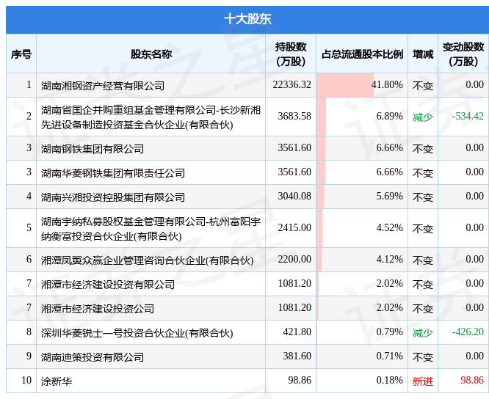
Task: Click holding value 421.80
Action: coord(297,332)
